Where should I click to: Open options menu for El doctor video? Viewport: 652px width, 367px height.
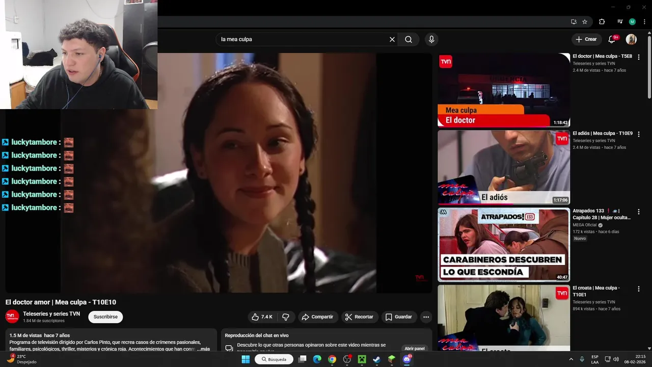(639, 57)
